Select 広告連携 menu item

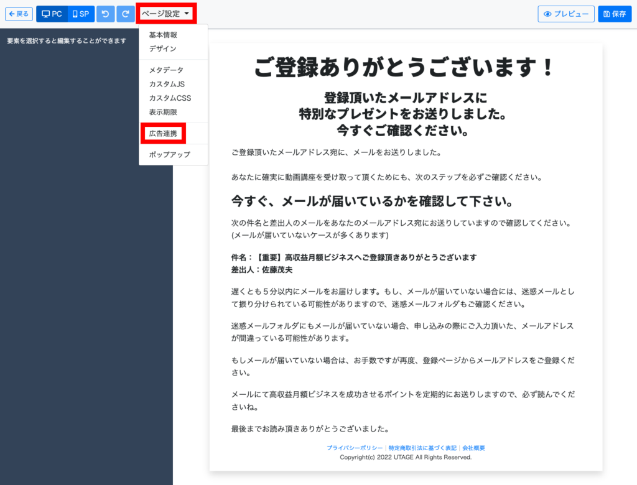[x=163, y=134]
